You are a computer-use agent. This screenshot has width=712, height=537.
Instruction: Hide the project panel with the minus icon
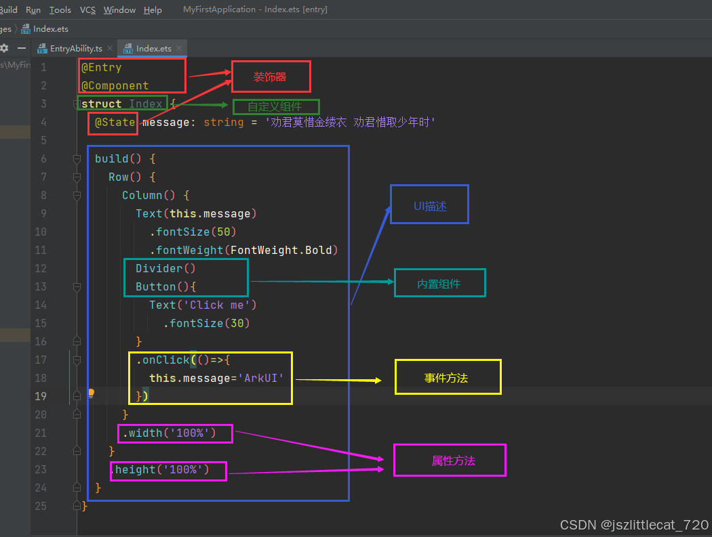point(22,48)
